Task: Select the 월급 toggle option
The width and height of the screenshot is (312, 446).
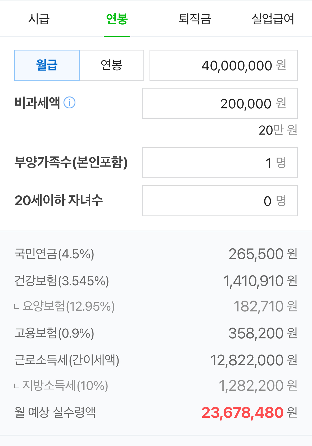Action: pyautogui.click(x=47, y=65)
